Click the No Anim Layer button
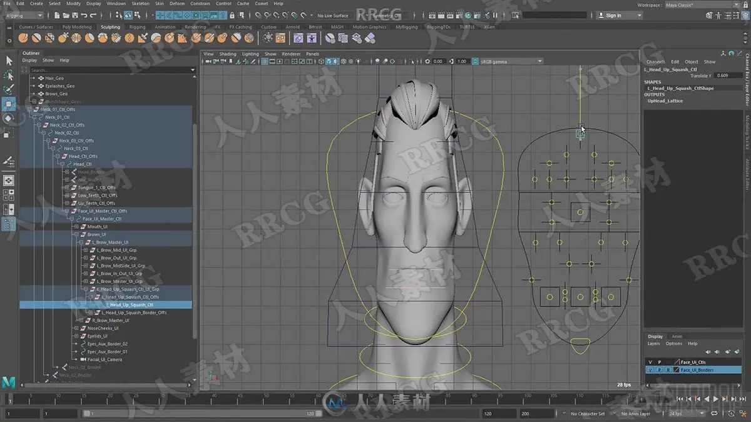The image size is (751, 422). tap(635, 413)
